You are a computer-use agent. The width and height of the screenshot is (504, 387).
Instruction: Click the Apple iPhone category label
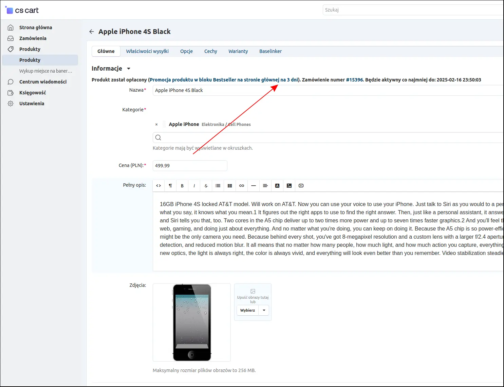(x=184, y=124)
